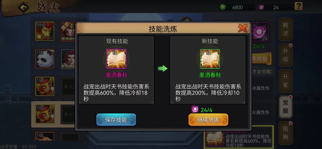
Task: Save the skill with 保存技能 button
Action: (116, 120)
